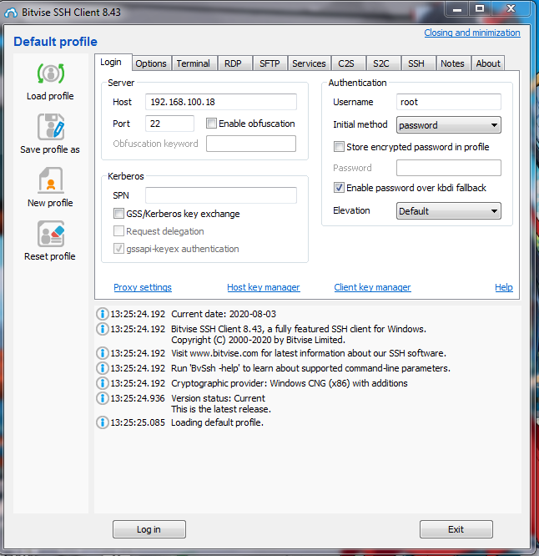Enable obfuscation checkbox
Screen dimensions: 539x556
tap(211, 124)
